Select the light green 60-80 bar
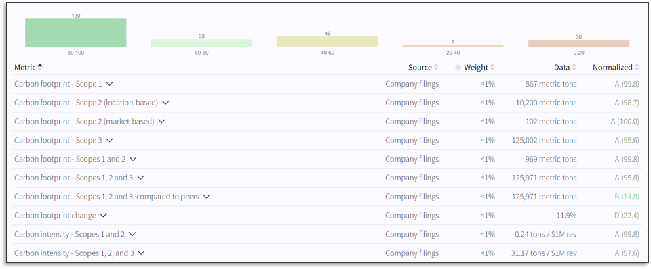 click(201, 43)
